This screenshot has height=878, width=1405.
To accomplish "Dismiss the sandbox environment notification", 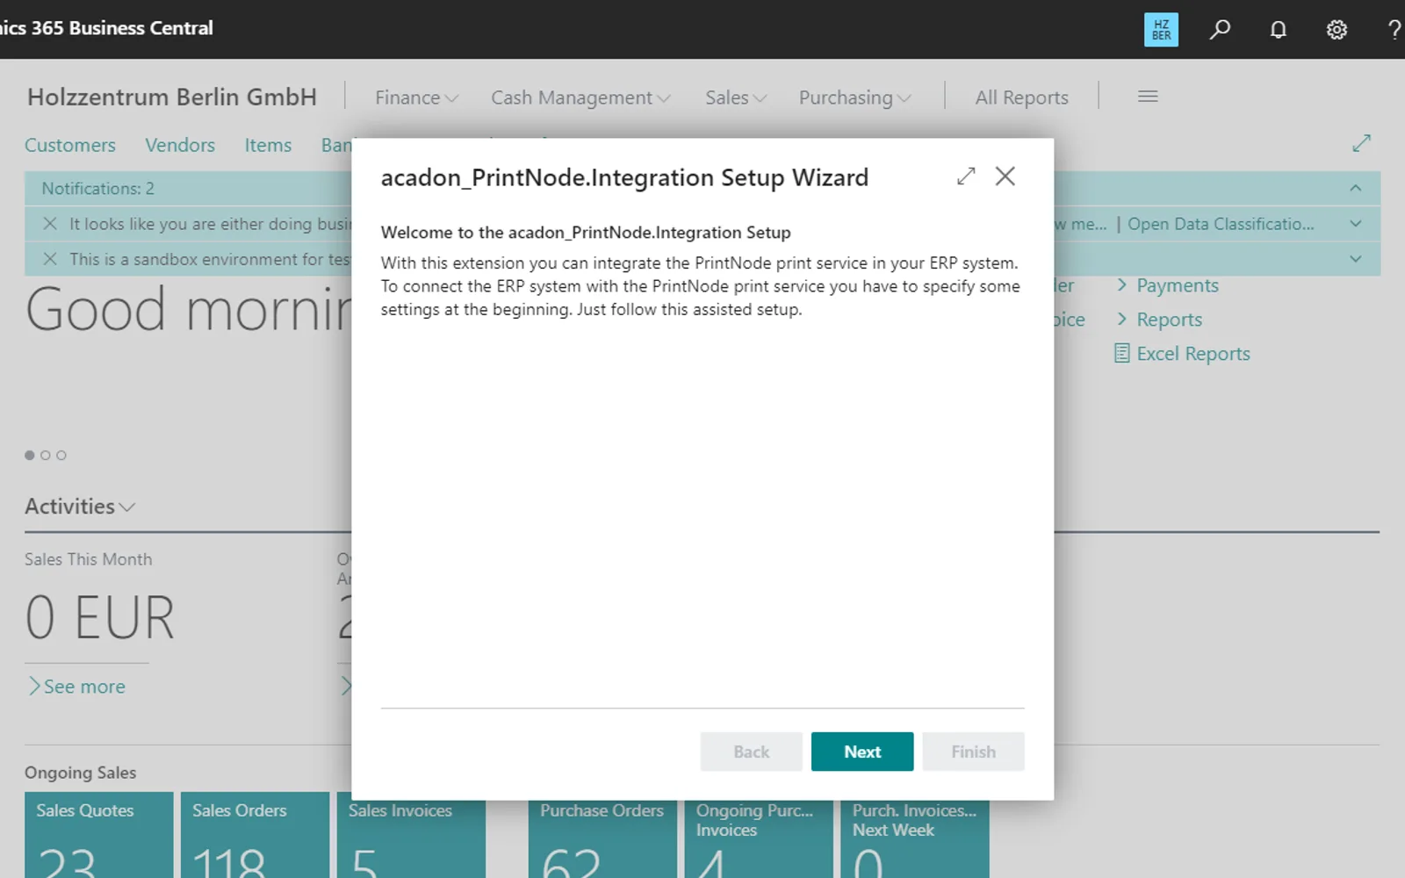I will 50,259.
